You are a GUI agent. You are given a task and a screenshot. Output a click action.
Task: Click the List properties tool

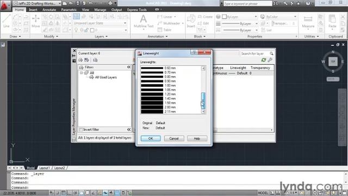(266, 30)
